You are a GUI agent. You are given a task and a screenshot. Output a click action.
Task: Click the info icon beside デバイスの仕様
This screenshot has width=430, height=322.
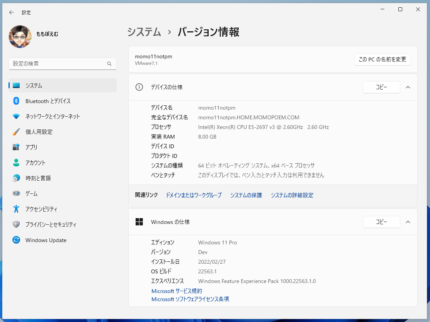click(x=139, y=87)
